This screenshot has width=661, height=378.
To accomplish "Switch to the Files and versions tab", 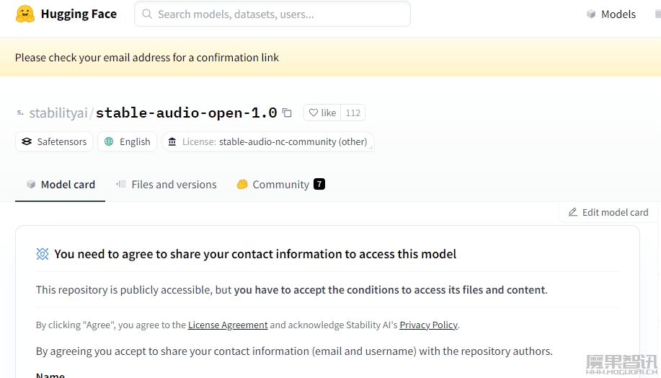I will point(166,185).
